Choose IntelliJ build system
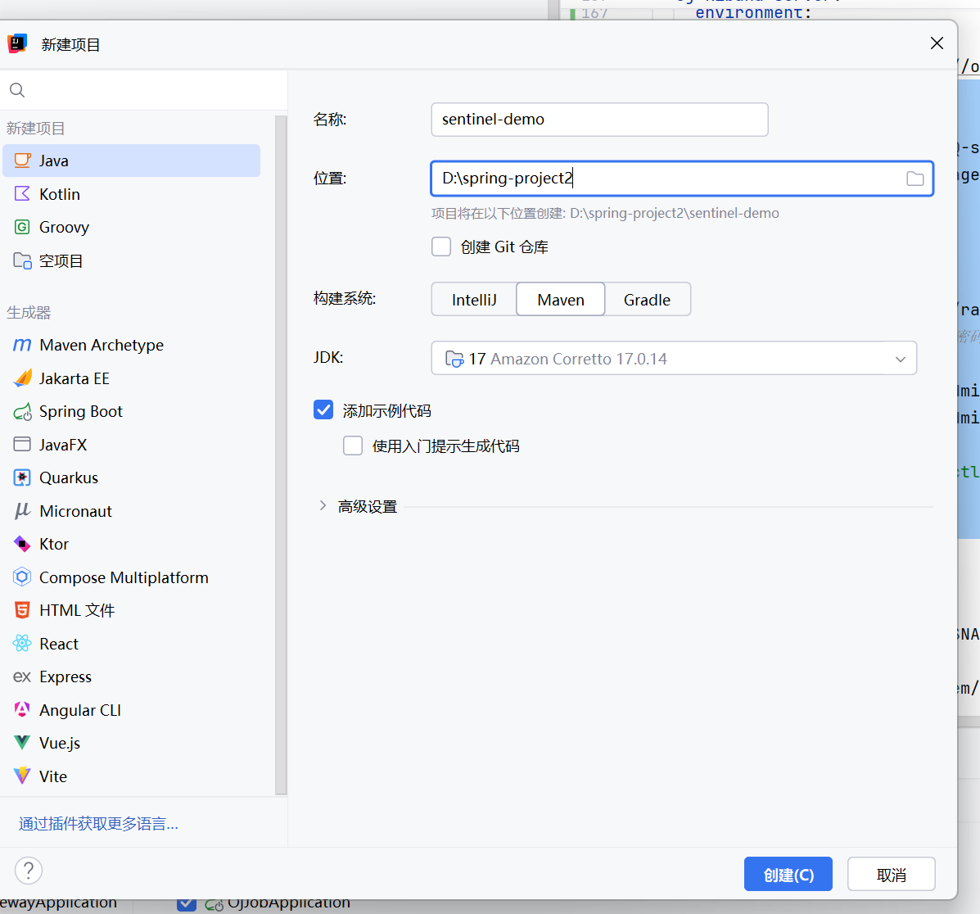Screen dimensions: 980x914 (474, 300)
